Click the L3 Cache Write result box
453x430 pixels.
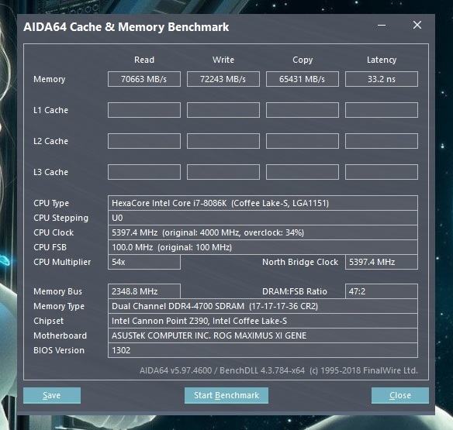(223, 172)
